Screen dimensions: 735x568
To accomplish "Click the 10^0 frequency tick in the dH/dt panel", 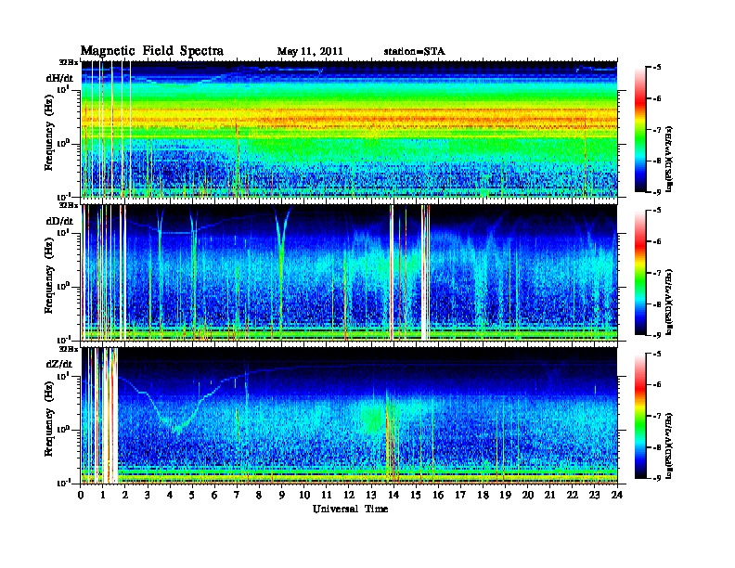I will click(63, 143).
